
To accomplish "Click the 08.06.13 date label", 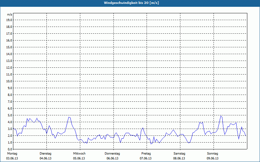I will pyautogui.click(x=179, y=158).
